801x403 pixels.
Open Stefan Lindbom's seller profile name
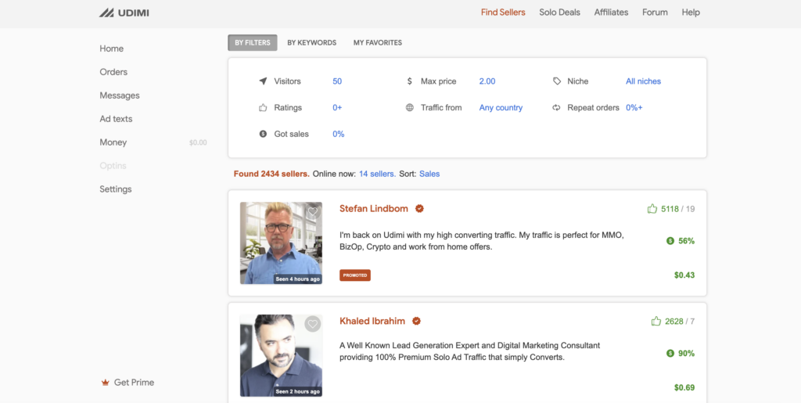(x=374, y=208)
